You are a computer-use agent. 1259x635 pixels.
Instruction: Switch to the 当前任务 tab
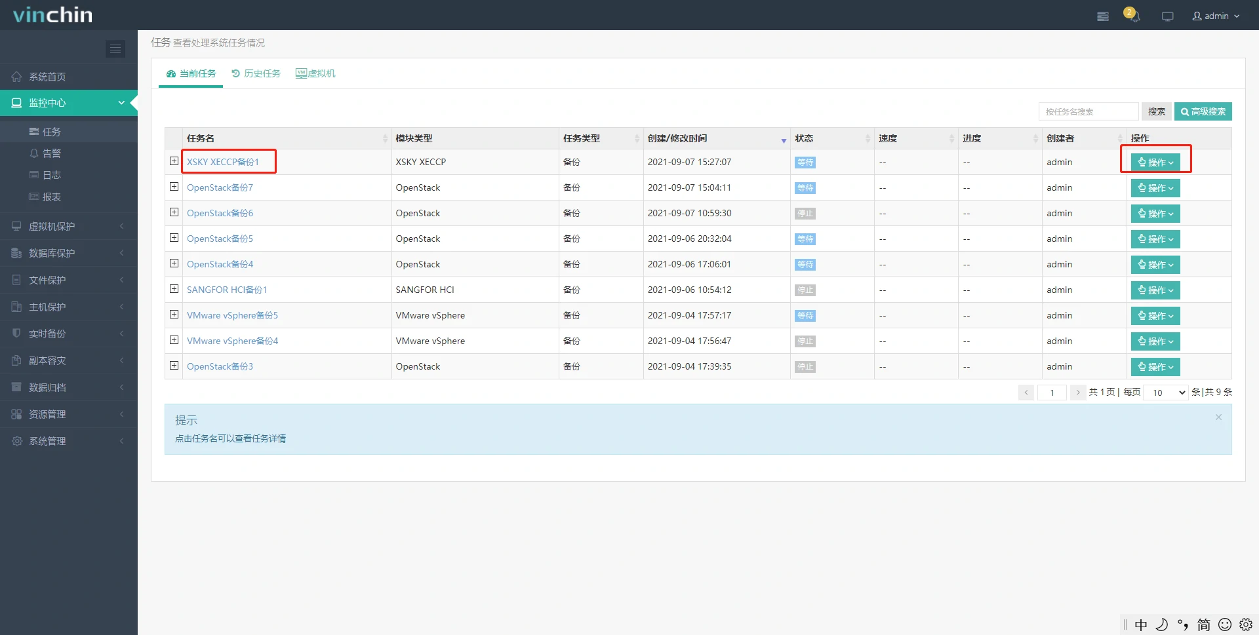[191, 73]
